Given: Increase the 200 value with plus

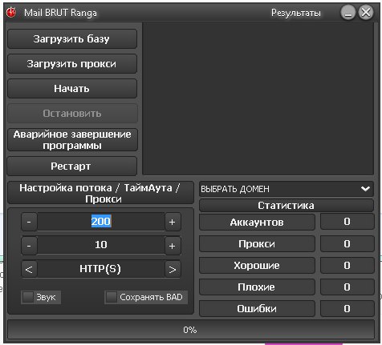Looking at the screenshot, I should coord(173,222).
